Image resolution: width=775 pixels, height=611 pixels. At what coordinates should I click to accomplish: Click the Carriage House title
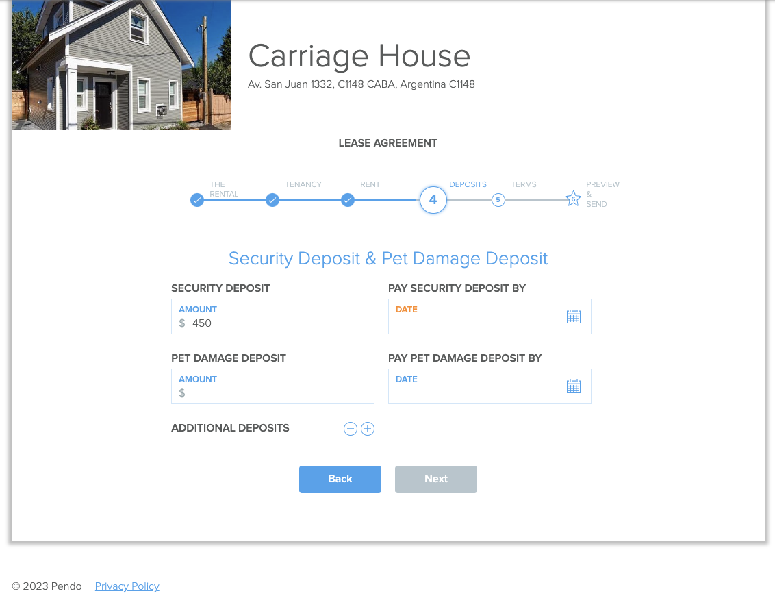click(x=359, y=56)
